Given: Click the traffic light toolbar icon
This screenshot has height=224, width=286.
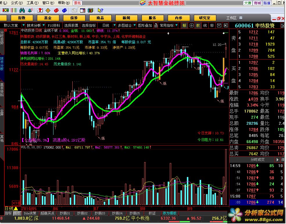Looking at the screenshot, I should coord(6,10).
